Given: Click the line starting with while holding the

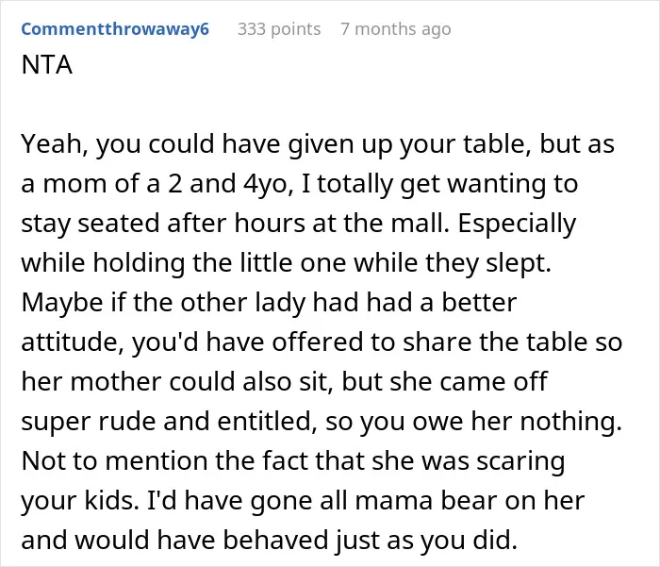Looking at the screenshot, I should coord(287,263).
